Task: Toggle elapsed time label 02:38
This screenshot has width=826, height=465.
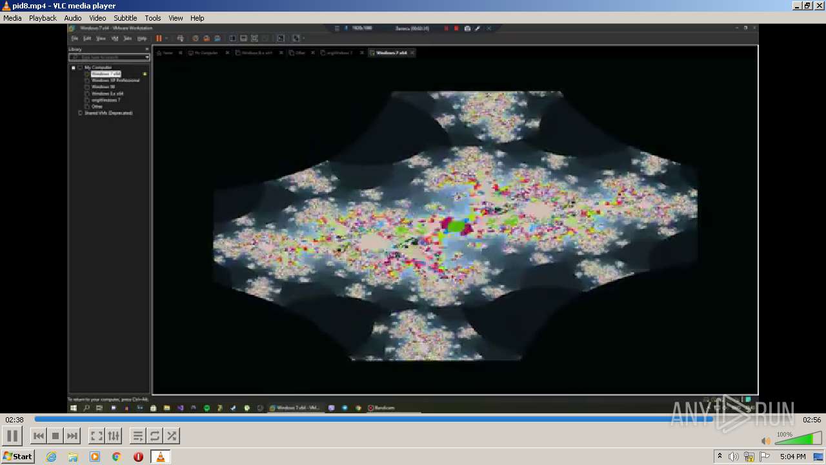Action: 14,420
